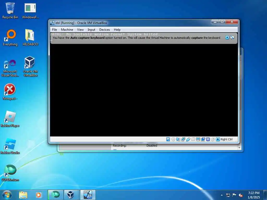267x200 pixels.
Task: Select the Everything shortcut icon
Action: [10, 38]
